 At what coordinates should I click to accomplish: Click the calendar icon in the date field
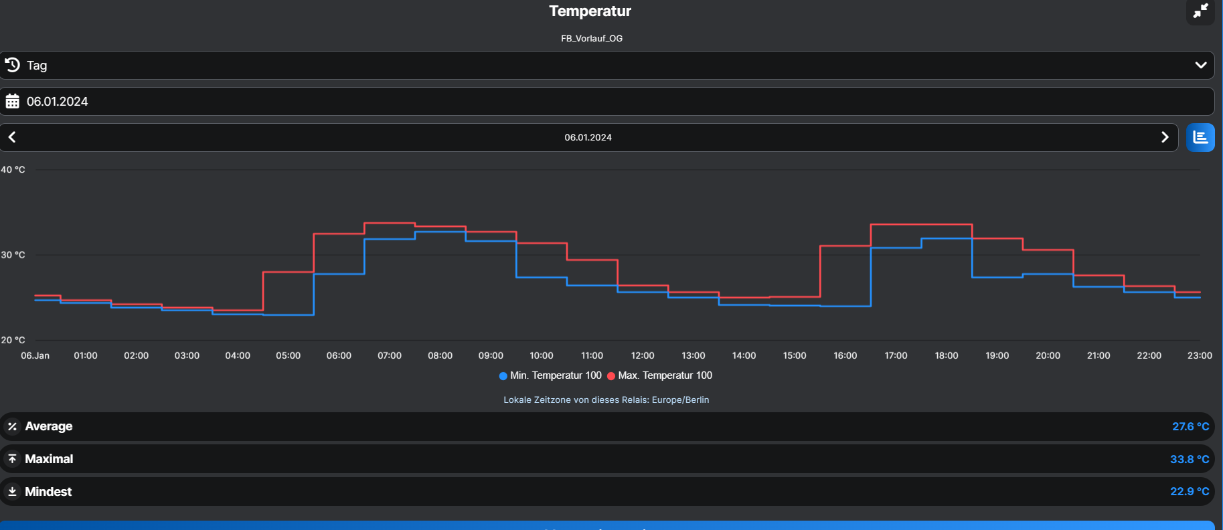(x=12, y=102)
